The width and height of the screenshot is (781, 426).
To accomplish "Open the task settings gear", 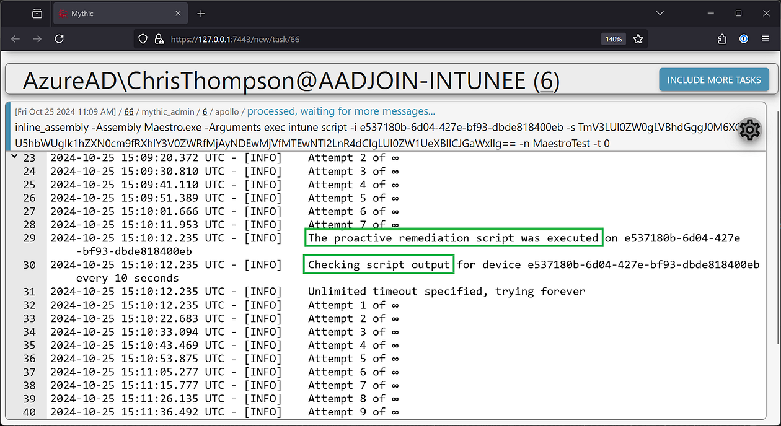I will tap(749, 129).
